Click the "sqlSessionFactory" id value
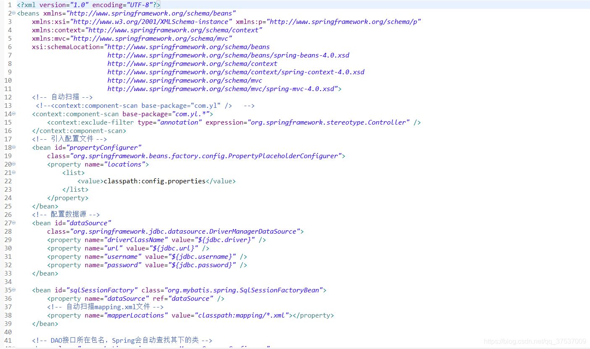The height and width of the screenshot is (349, 590). click(x=102, y=290)
